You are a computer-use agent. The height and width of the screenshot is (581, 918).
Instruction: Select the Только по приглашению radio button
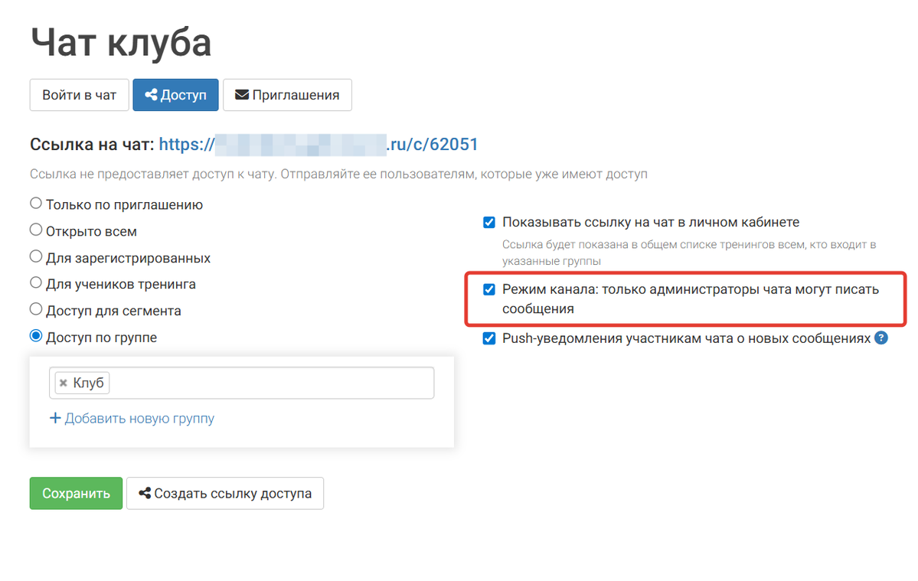(35, 203)
